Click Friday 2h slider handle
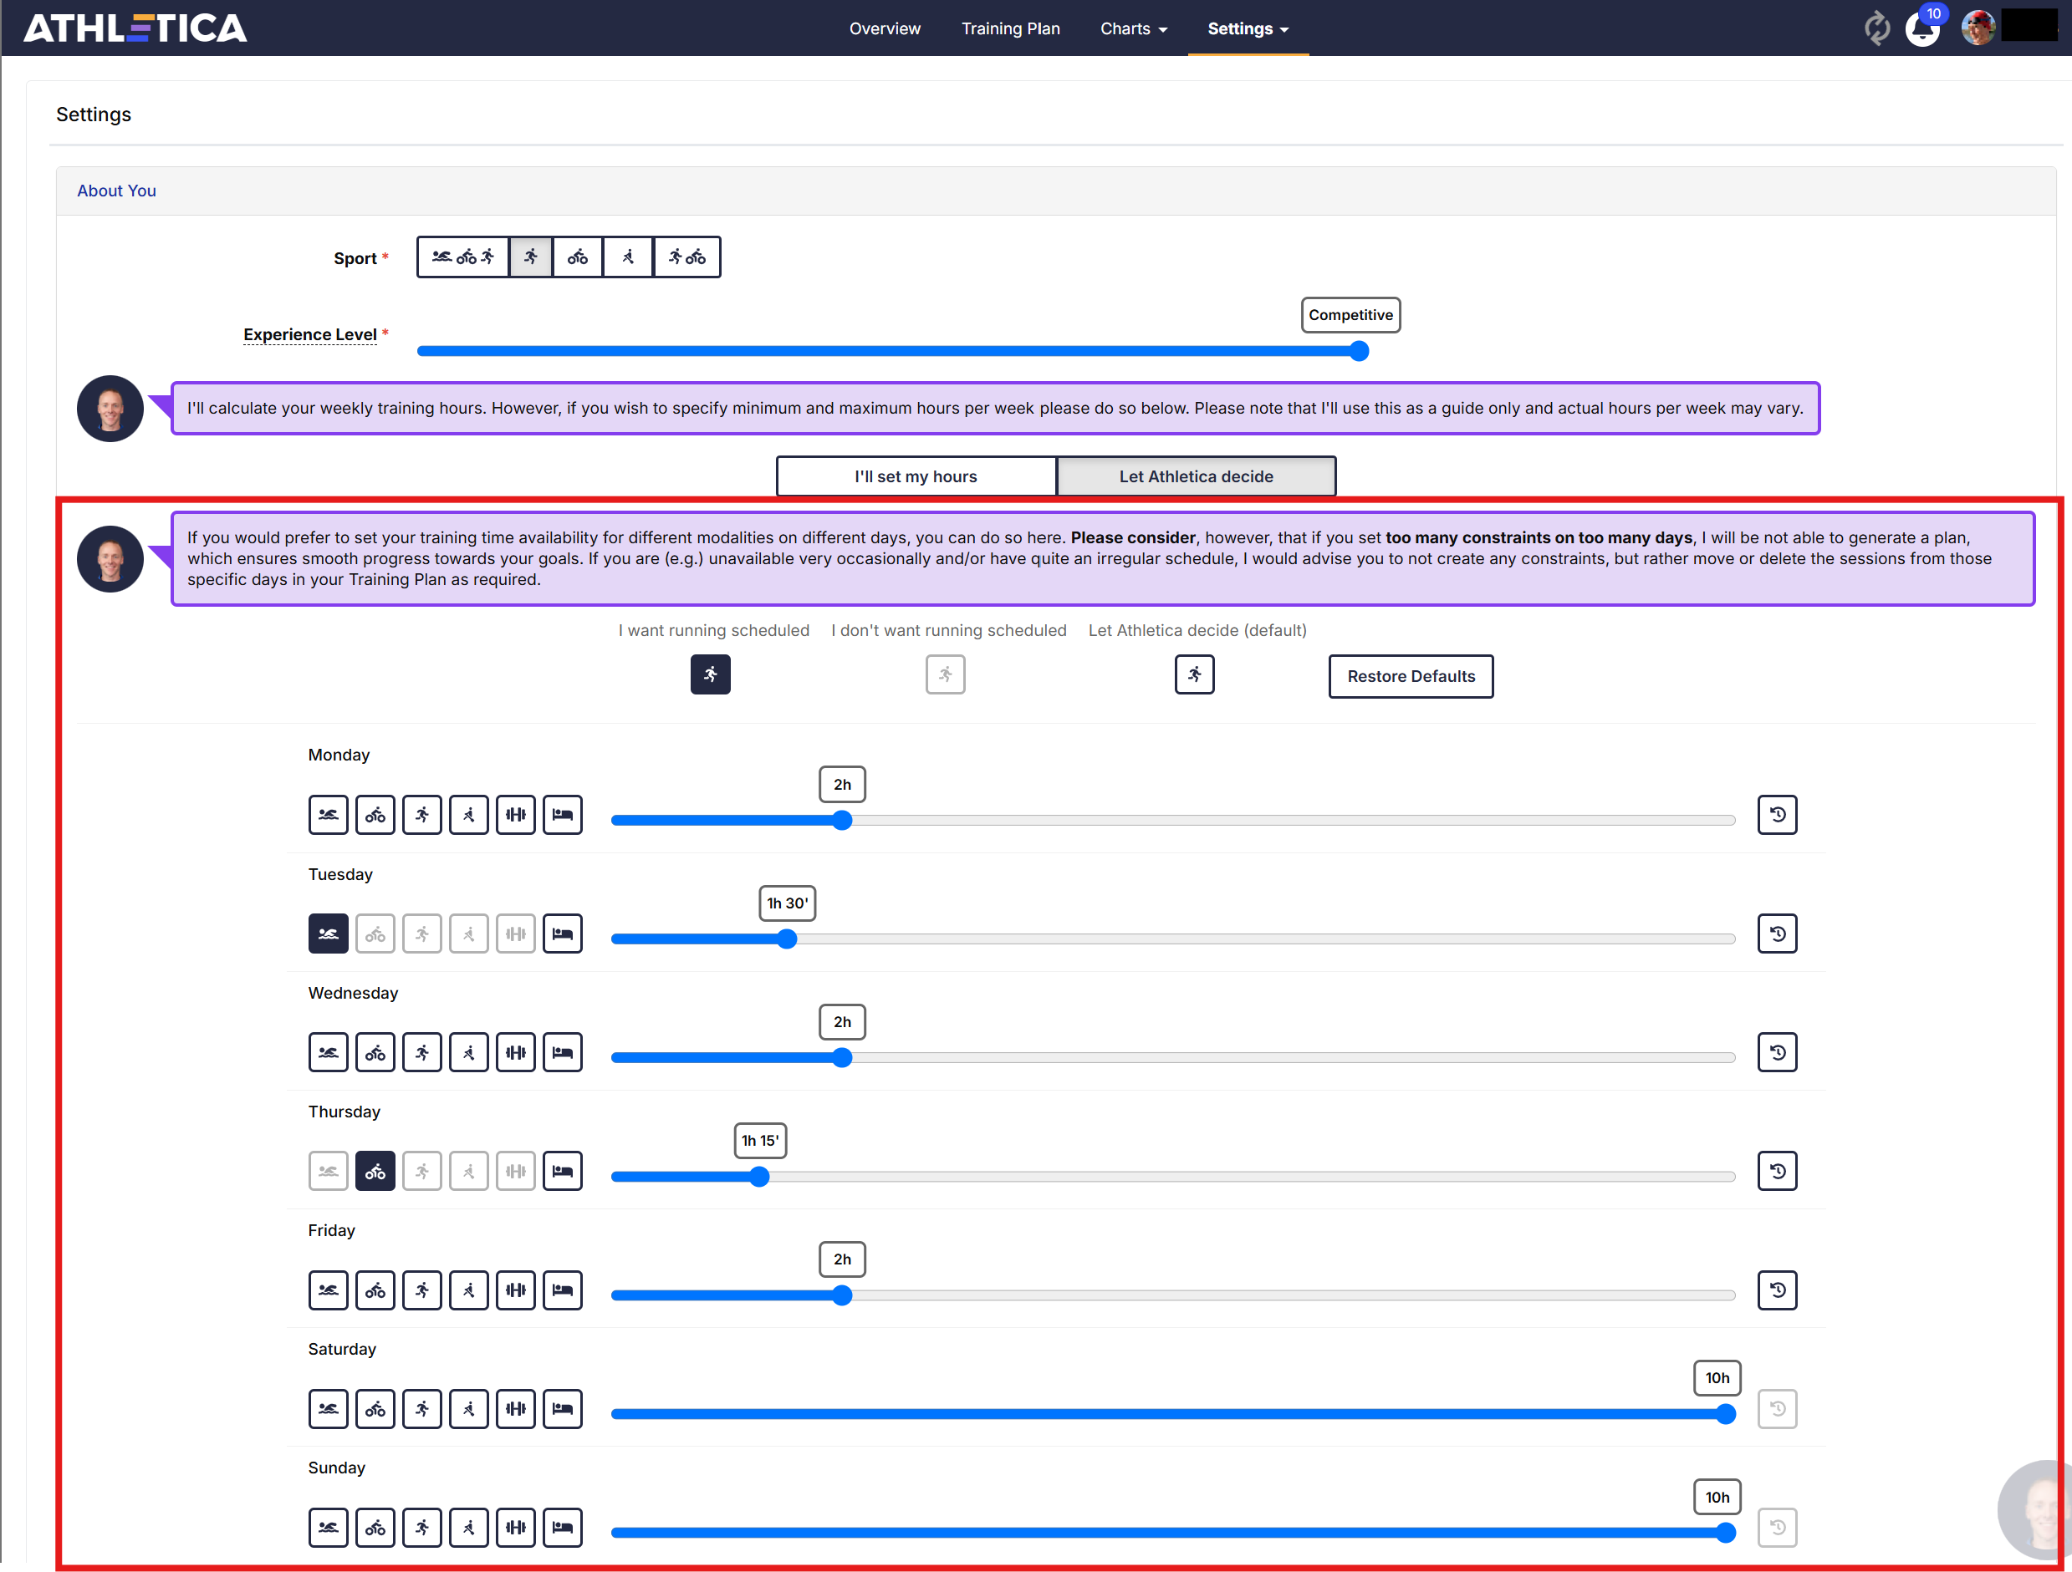2072x1572 pixels. click(842, 1296)
